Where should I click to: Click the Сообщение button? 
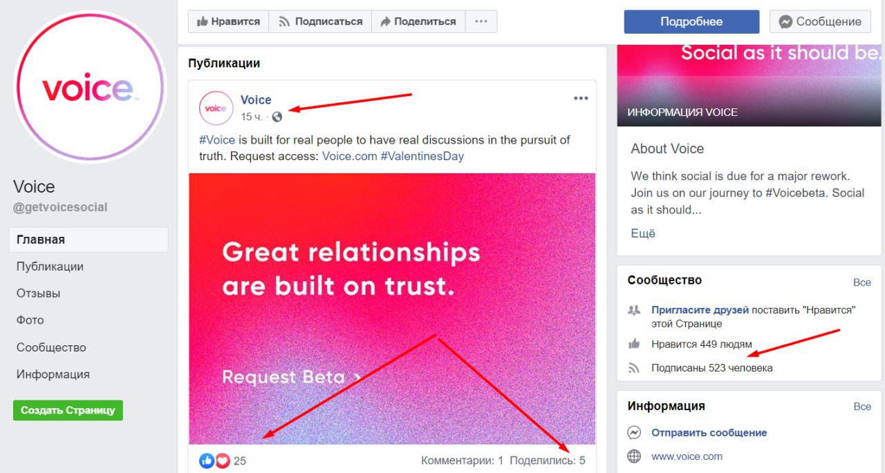coord(820,21)
